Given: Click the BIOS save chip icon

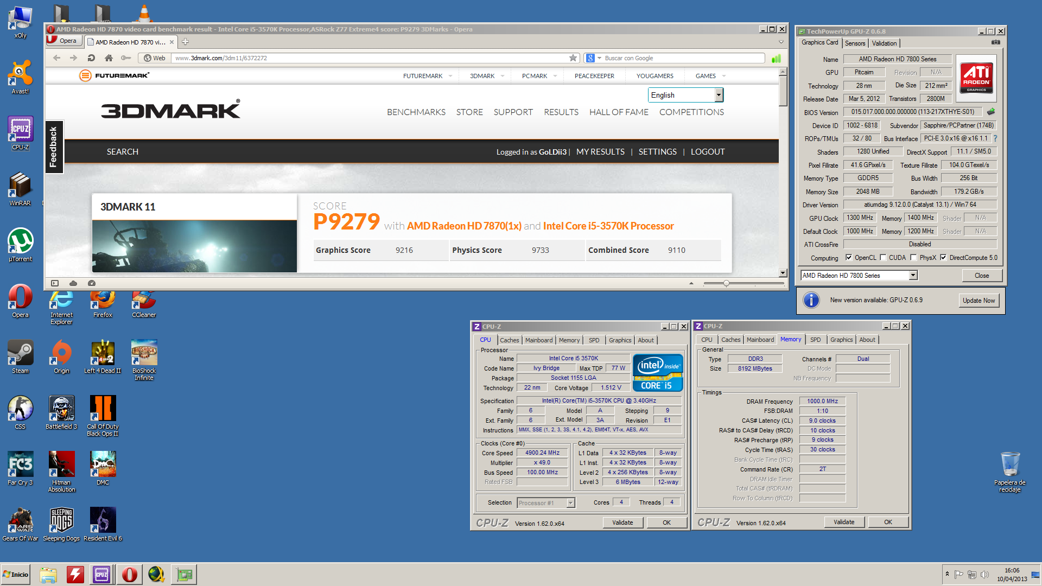Looking at the screenshot, I should coord(991,112).
